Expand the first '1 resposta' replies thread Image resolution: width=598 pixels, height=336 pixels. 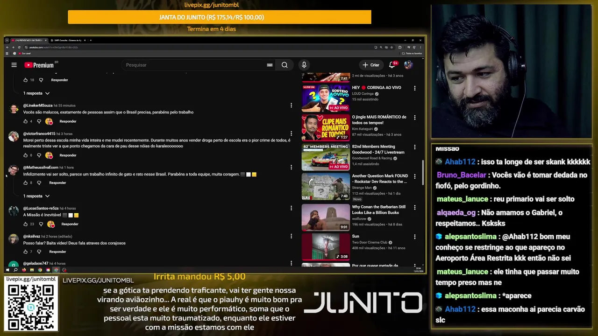pos(36,93)
